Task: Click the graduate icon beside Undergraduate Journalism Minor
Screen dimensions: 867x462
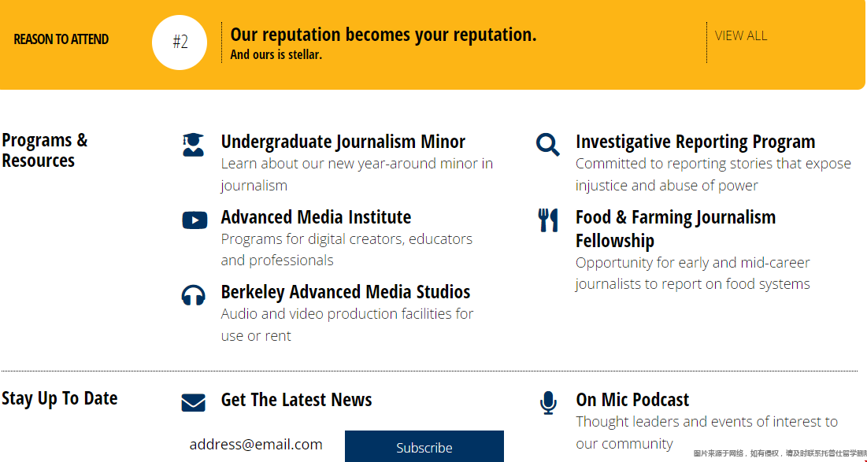Action: pyautogui.click(x=194, y=144)
